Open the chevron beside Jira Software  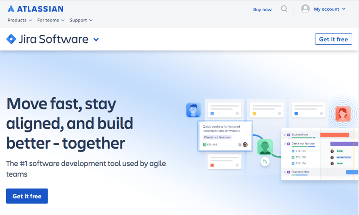pos(96,39)
